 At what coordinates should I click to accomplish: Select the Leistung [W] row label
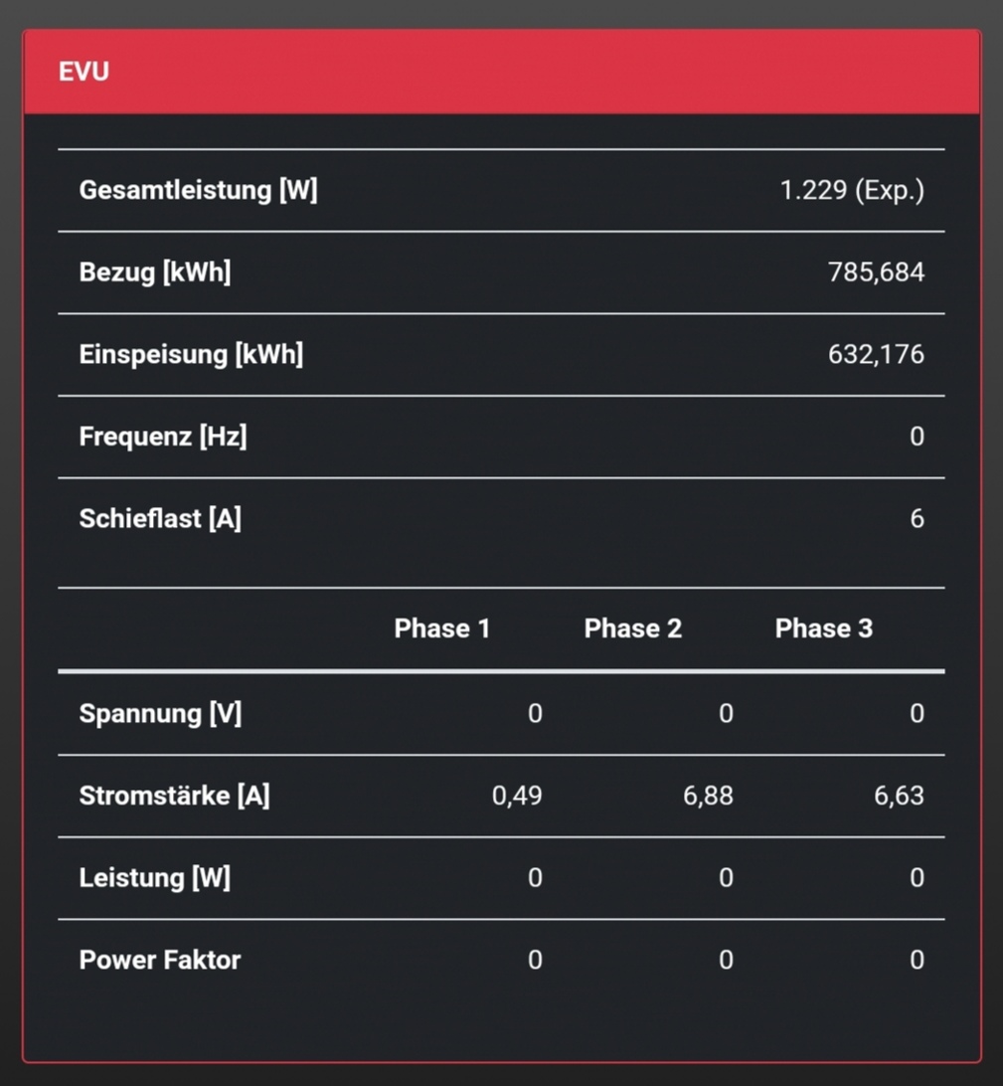[x=154, y=878]
